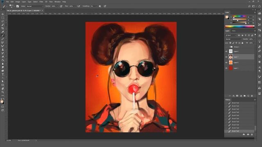Create new layer icon in Layers panel
Screen dimensions: 262x147
pos(248,96)
